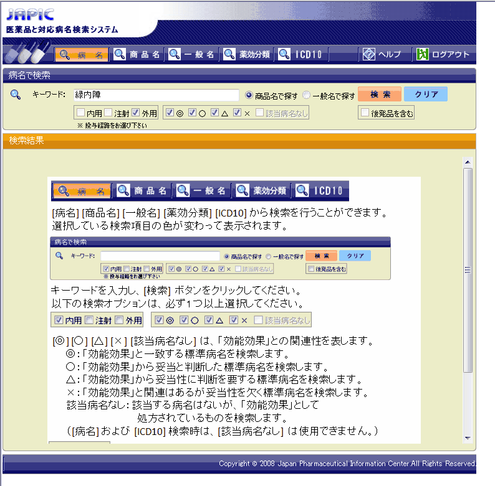
Task: Click the magnifier icon on 病名 tab
Action: (x=65, y=55)
